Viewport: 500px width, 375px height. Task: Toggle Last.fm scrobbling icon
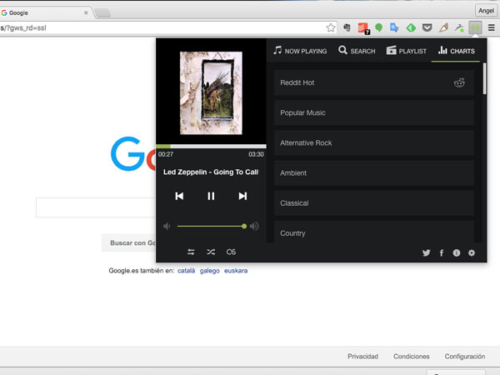231,252
